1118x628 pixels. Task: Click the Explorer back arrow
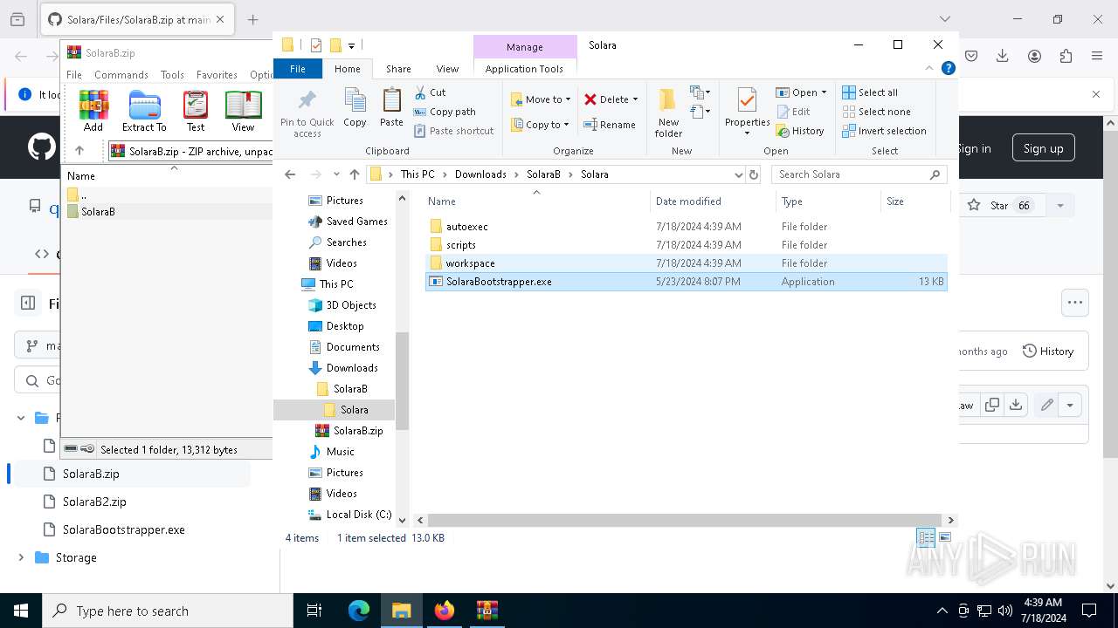point(291,174)
